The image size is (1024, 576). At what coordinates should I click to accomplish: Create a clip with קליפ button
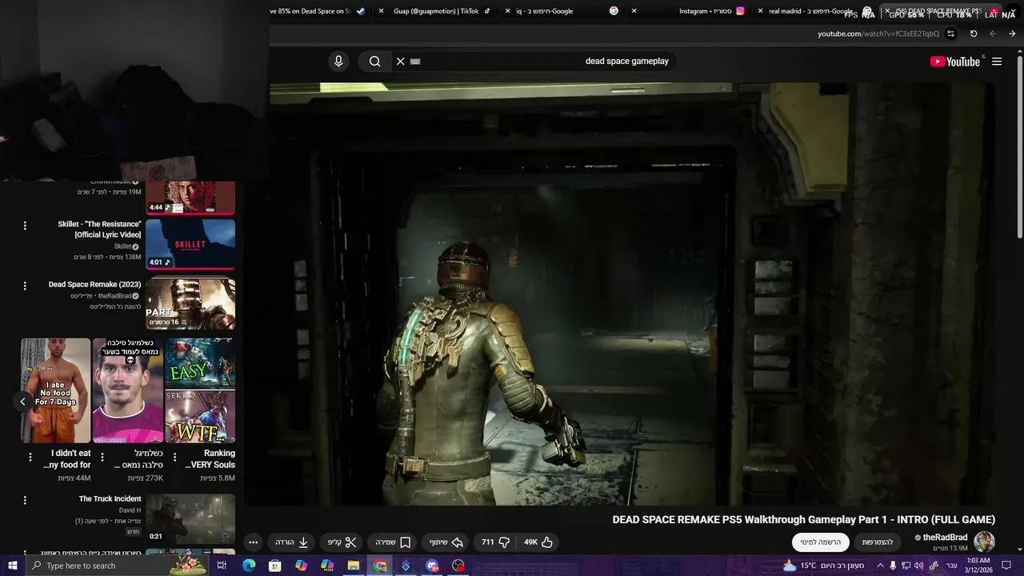(x=342, y=542)
